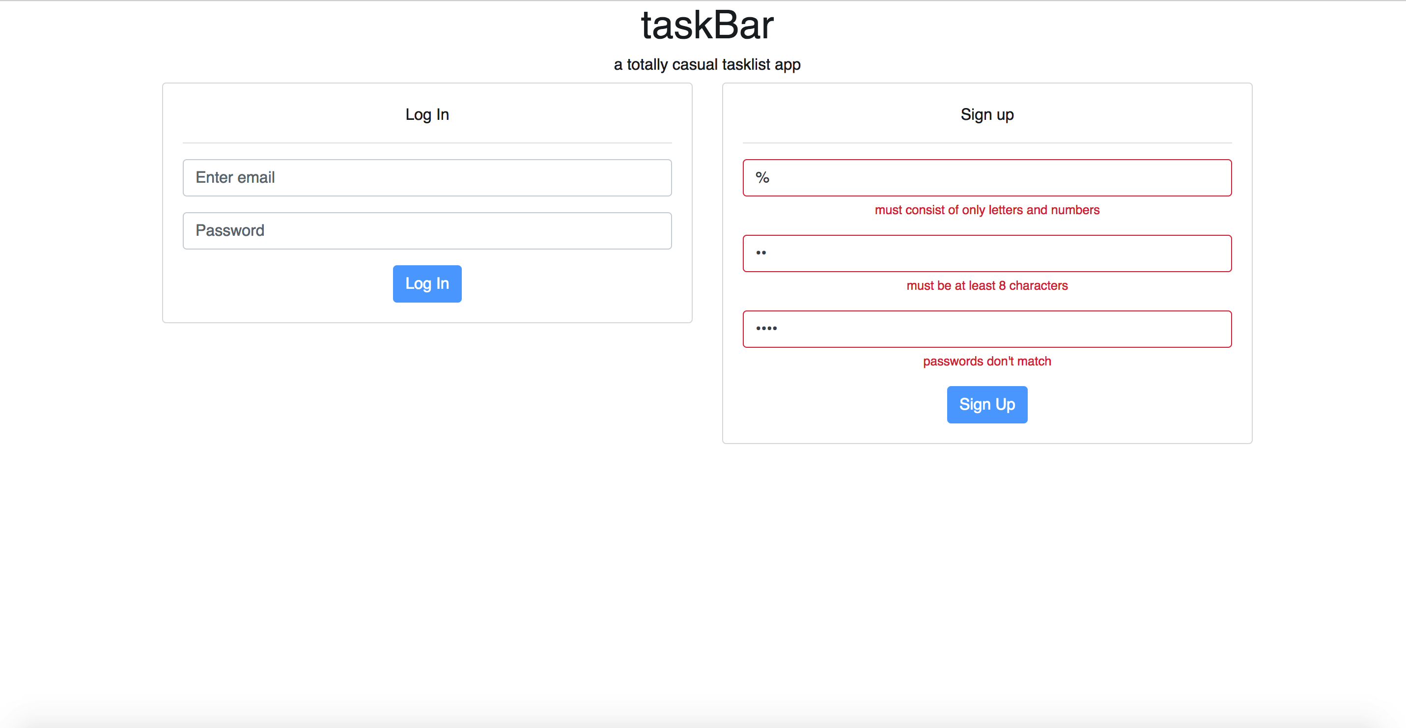Click the Sign up panel heading text

[x=987, y=114]
